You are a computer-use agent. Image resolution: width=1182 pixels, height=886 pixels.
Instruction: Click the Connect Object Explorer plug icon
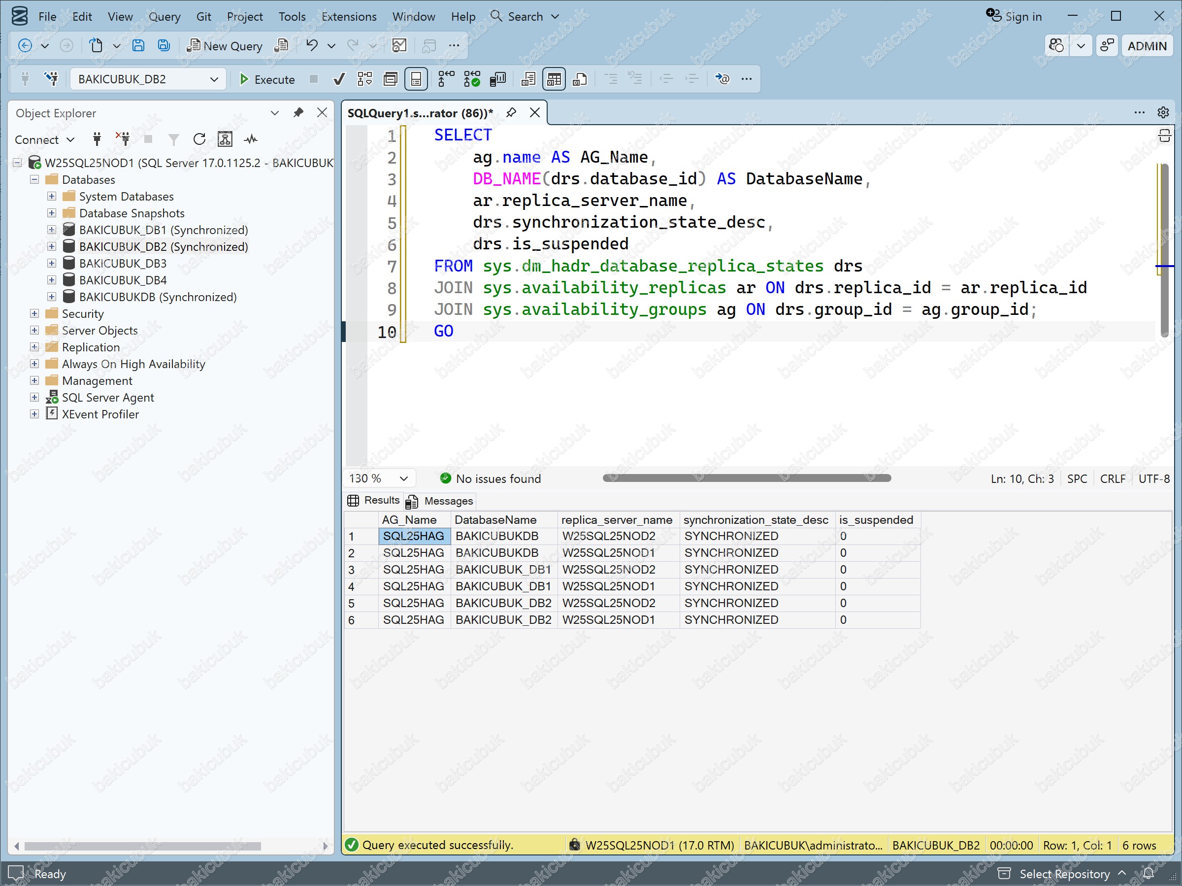97,139
